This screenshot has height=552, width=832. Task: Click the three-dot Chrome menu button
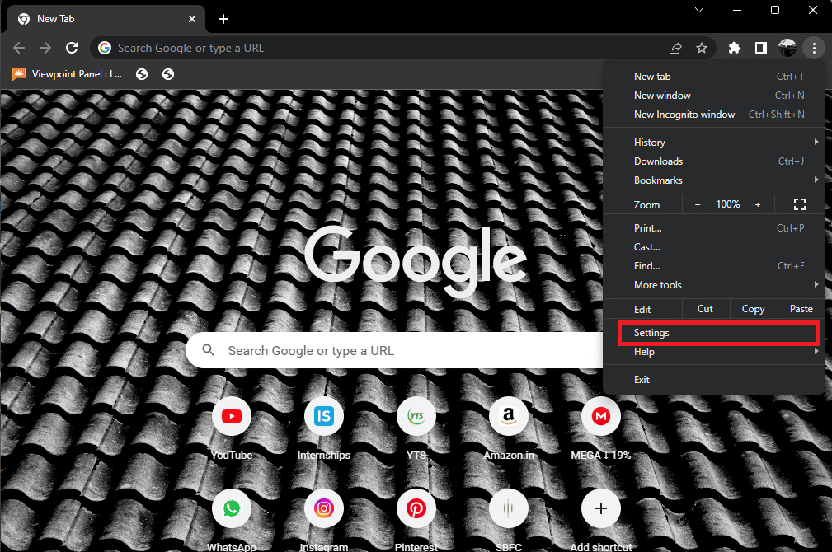(814, 49)
